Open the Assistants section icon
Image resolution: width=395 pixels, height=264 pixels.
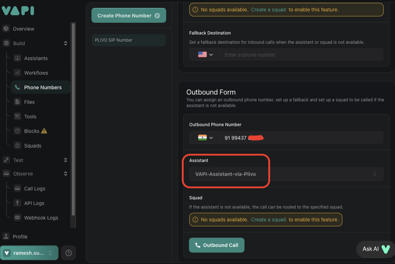(x=17, y=58)
